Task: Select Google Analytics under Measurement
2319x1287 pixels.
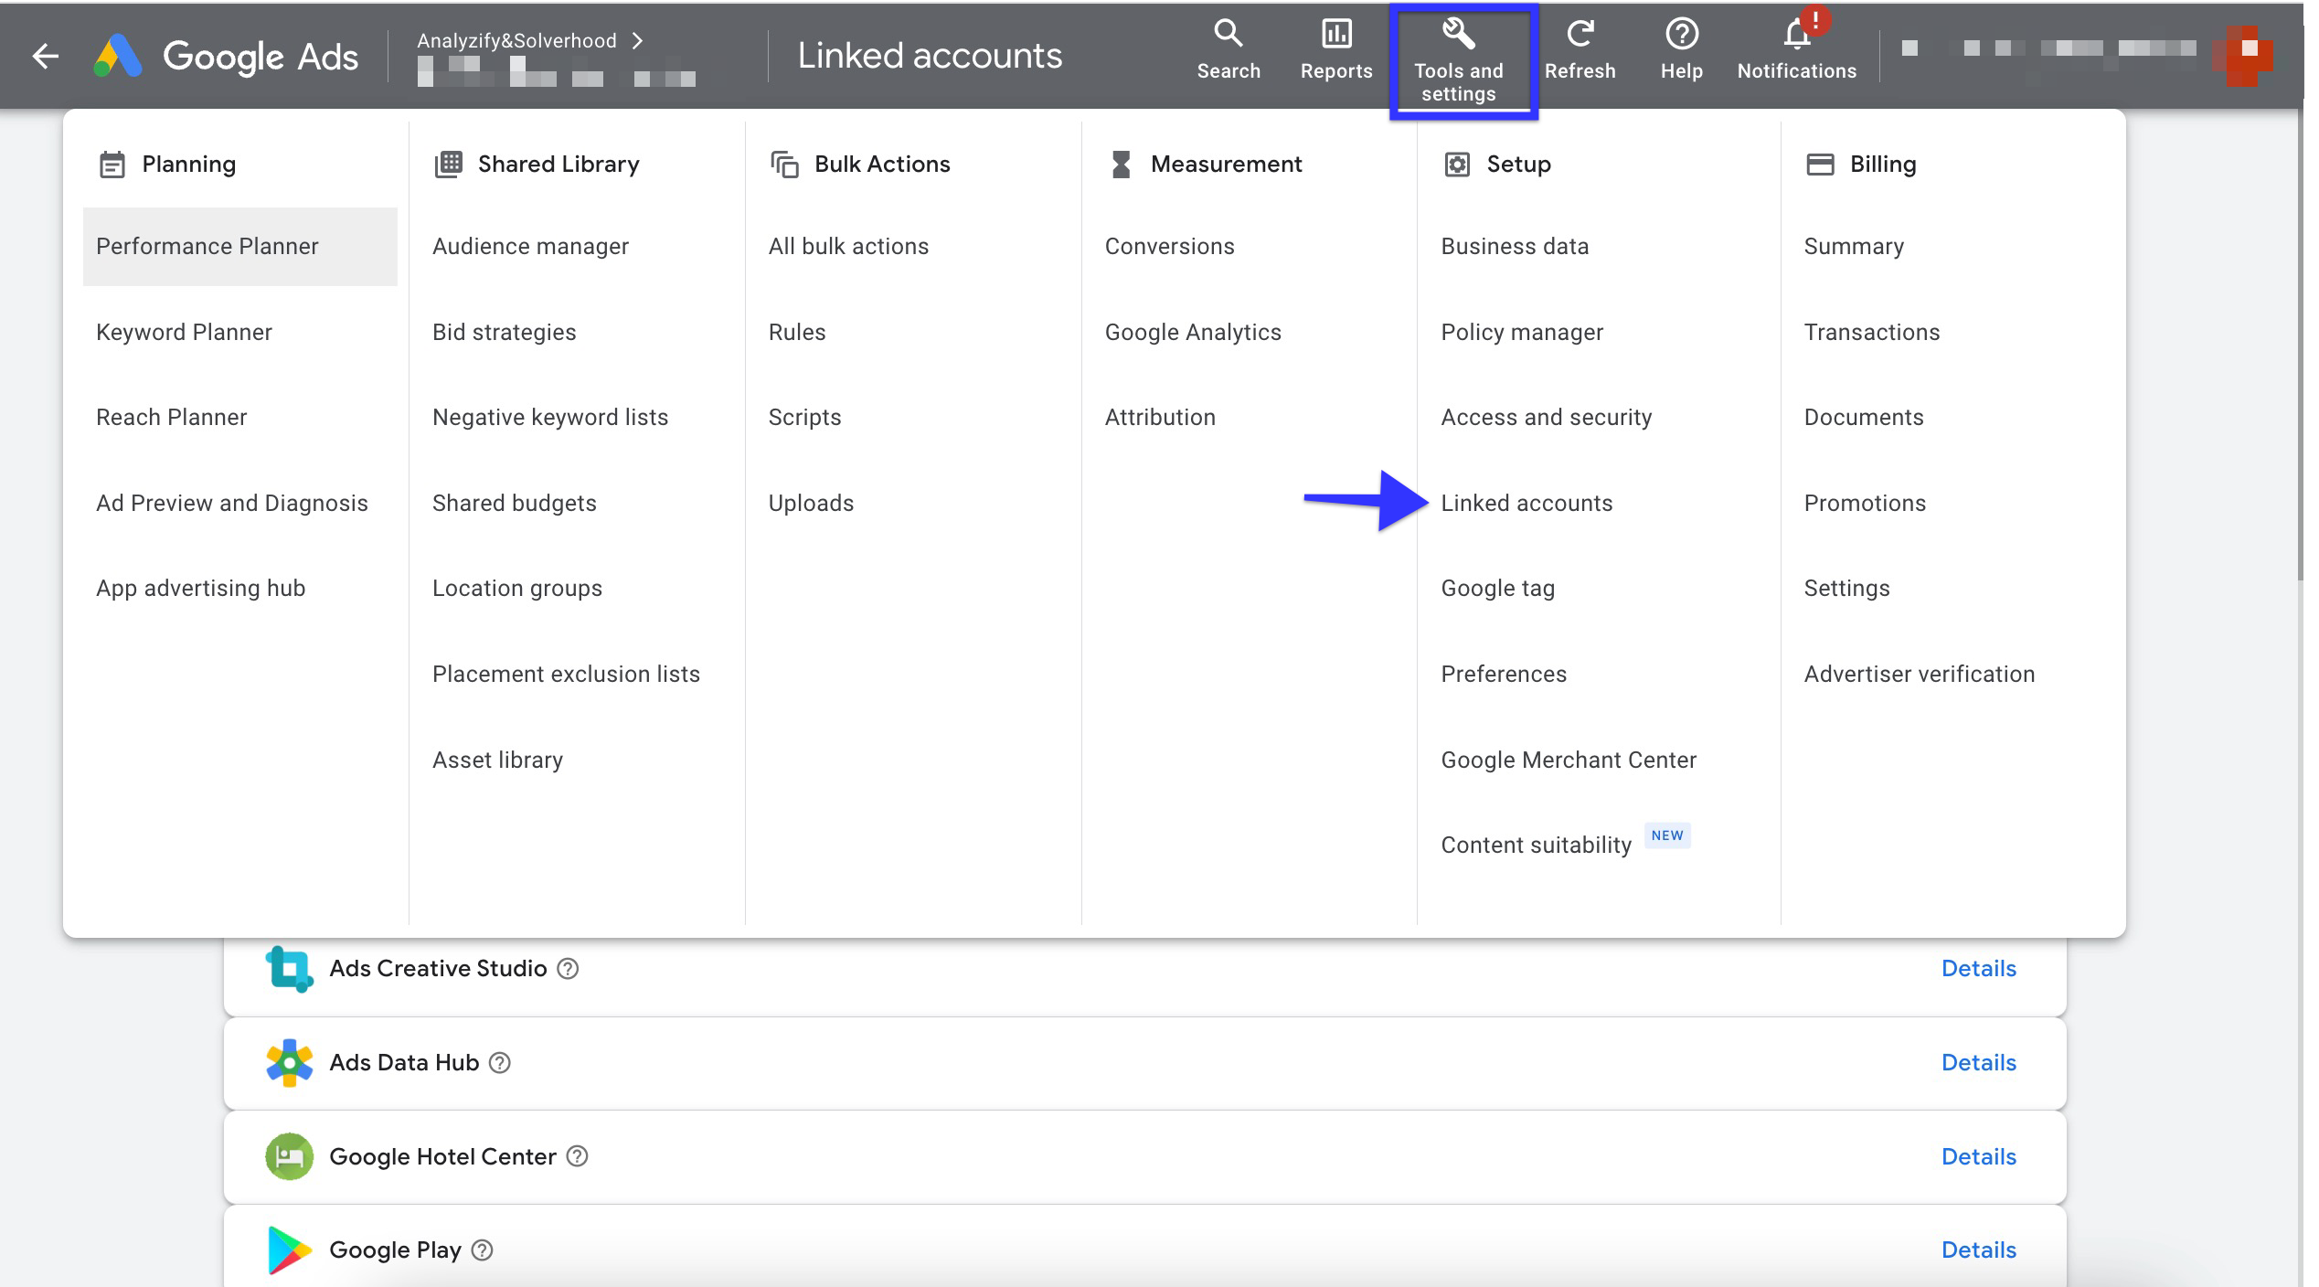Action: pos(1193,332)
